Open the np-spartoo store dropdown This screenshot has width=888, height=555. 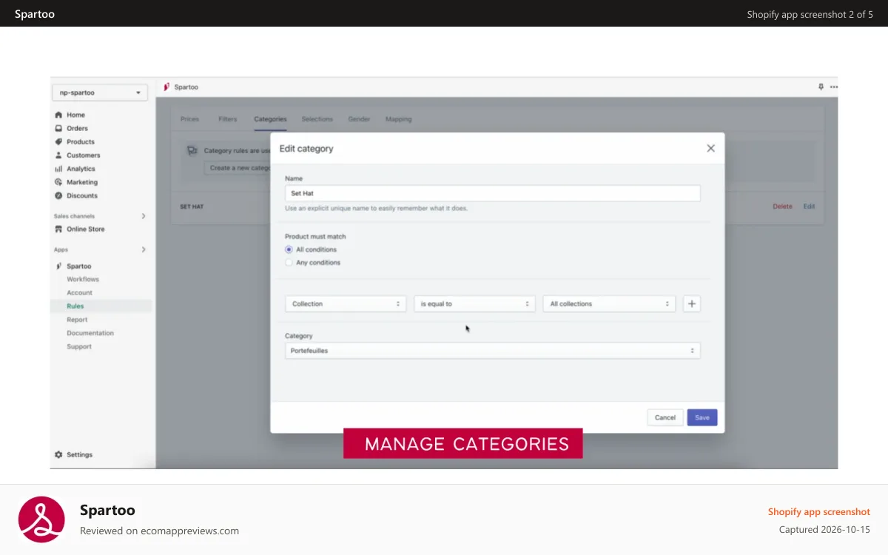pyautogui.click(x=100, y=92)
